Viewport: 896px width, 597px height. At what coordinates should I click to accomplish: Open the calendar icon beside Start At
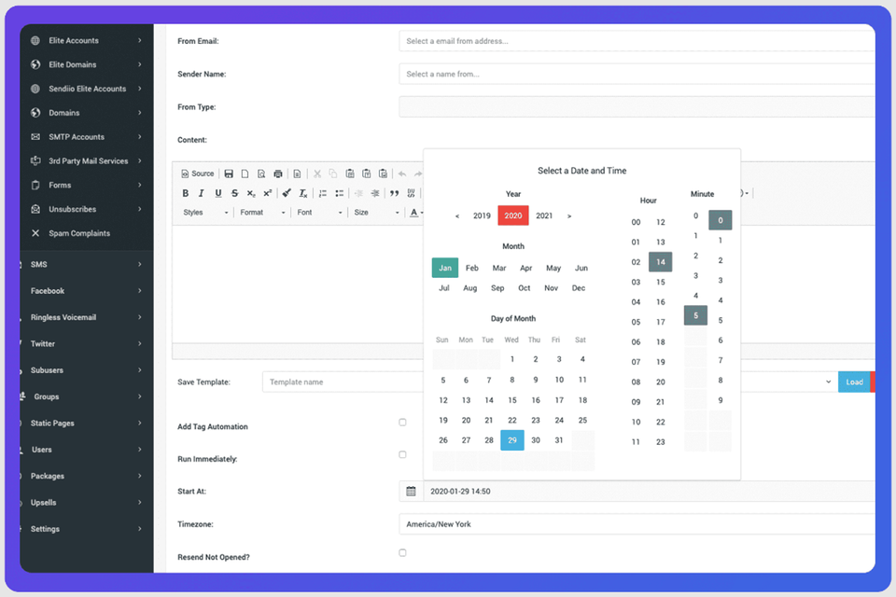pyautogui.click(x=411, y=492)
